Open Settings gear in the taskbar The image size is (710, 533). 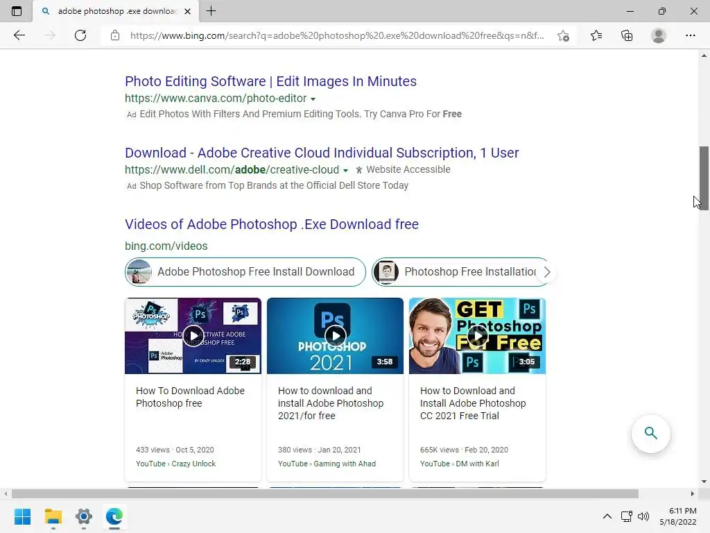[84, 516]
